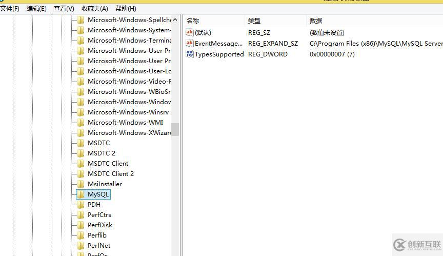Click the Microsoft-Windows-WMI folder icon

click(x=81, y=122)
